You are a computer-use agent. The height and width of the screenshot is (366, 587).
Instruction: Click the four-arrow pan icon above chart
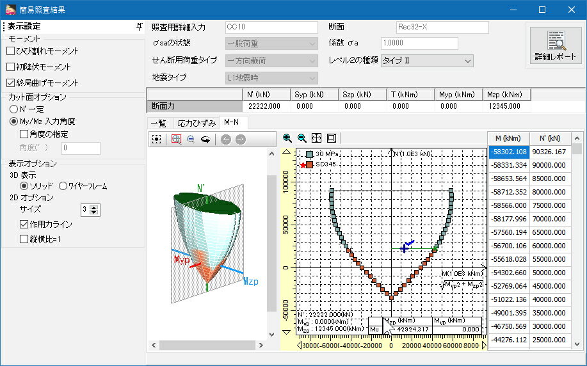click(x=316, y=138)
